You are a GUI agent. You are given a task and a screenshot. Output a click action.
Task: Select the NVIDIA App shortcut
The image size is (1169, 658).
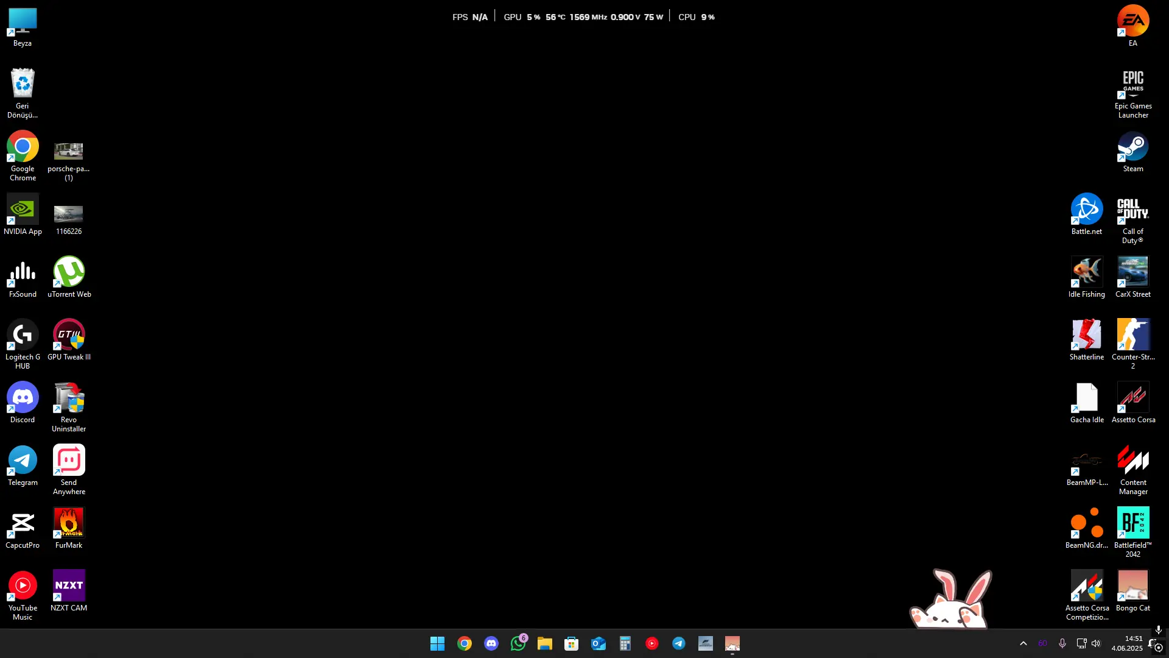click(x=23, y=215)
